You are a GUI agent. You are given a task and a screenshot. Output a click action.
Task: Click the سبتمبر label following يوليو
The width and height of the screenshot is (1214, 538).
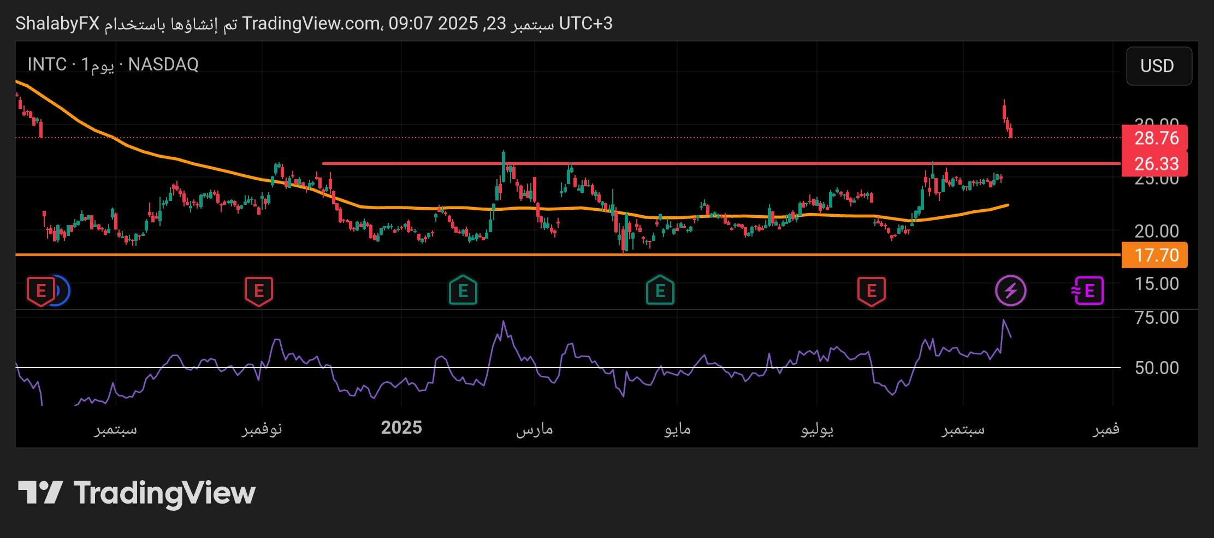[x=963, y=429]
